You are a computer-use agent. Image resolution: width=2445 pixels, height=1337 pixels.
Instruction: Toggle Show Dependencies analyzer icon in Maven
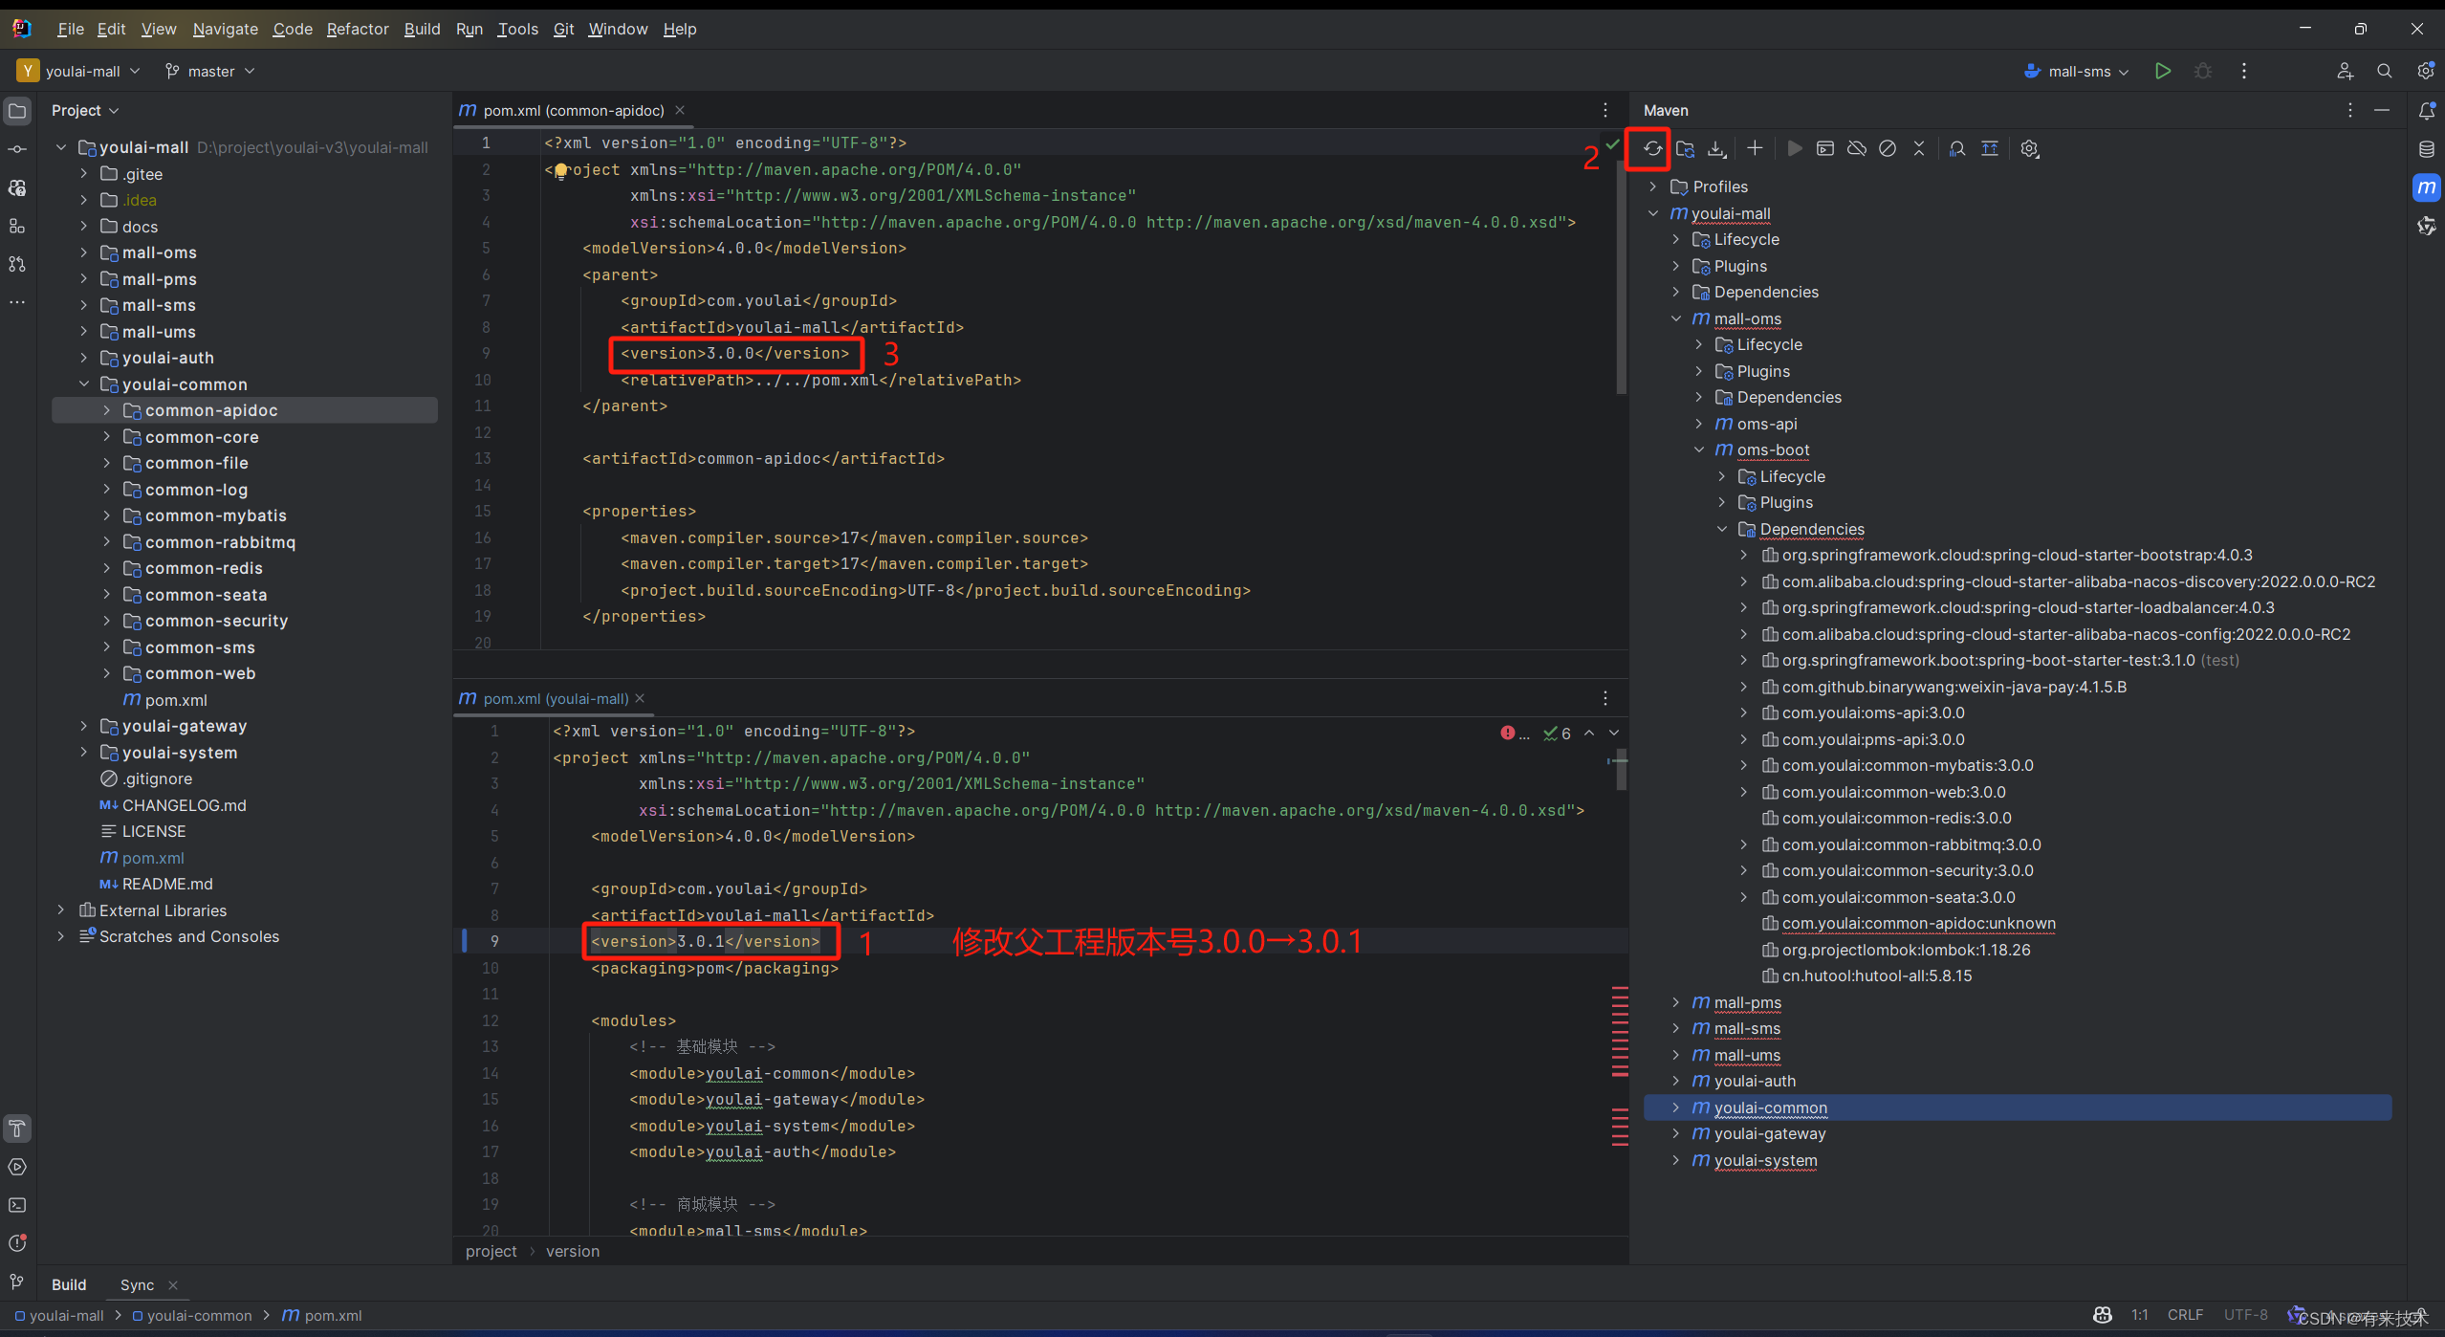(x=1957, y=149)
